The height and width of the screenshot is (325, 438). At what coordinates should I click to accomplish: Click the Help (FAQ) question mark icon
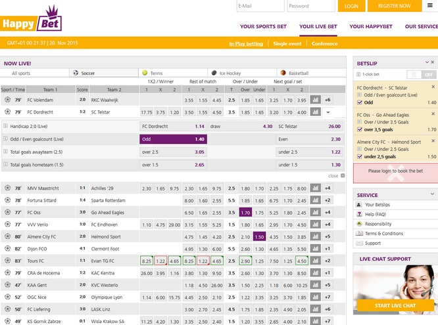click(x=359, y=214)
